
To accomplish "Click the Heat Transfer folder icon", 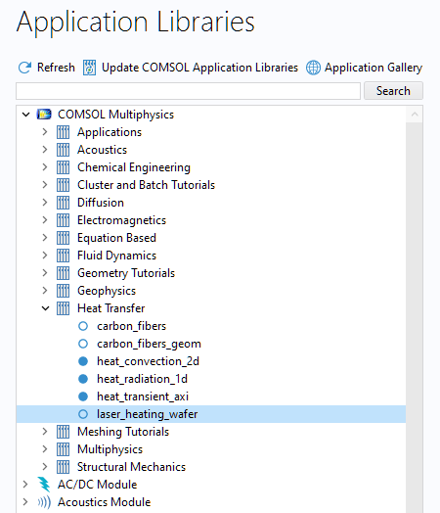I will point(63,308).
